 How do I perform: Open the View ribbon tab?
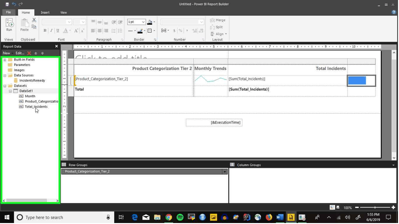point(63,12)
